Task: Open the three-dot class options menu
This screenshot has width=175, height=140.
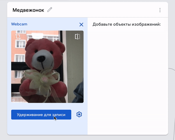Action: point(160,10)
